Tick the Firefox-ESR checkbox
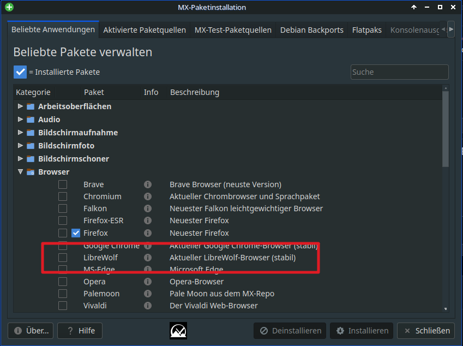The height and width of the screenshot is (346, 463). tap(63, 220)
